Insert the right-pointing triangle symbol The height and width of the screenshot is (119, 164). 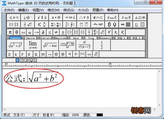[76, 54]
